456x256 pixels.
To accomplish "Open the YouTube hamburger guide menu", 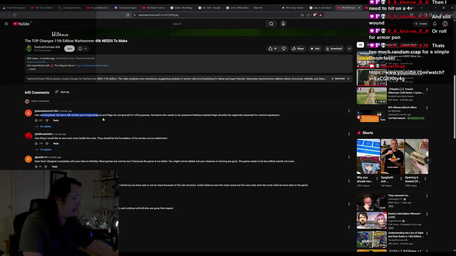I will click(6, 24).
